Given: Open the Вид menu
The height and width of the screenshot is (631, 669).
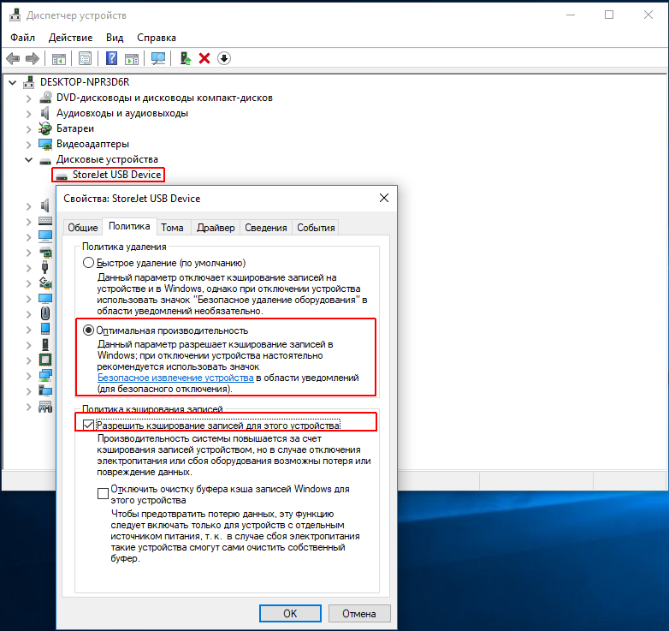Looking at the screenshot, I should click(115, 38).
